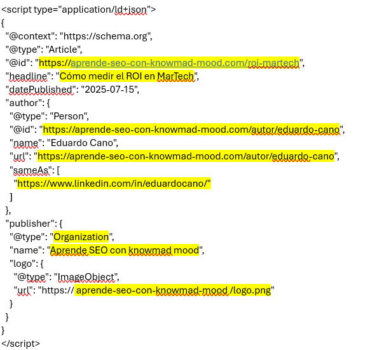Image resolution: width=391 pixels, height=350 pixels.
Task: Click the opening script type application/ld+json line
Action: pyautogui.click(x=79, y=10)
